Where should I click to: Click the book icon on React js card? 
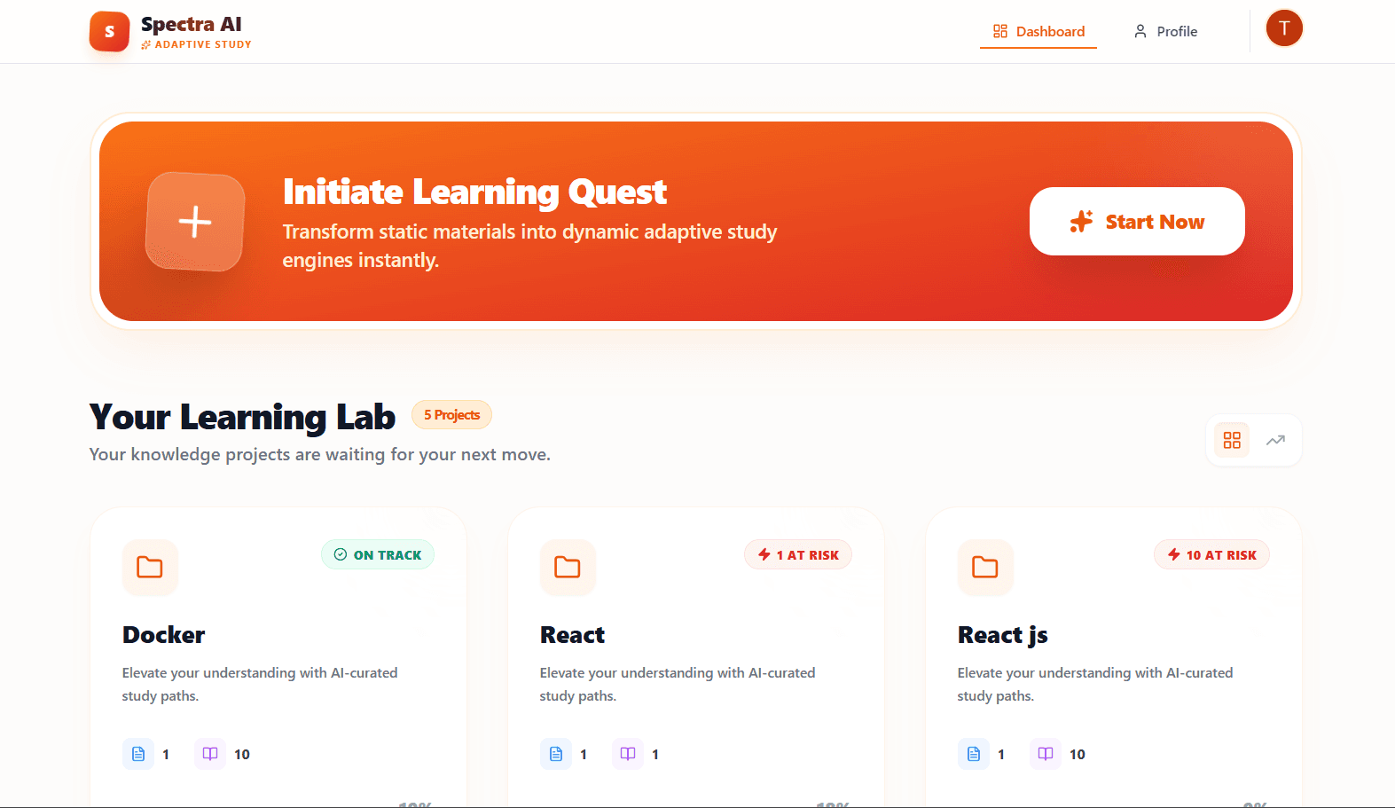pos(1046,754)
